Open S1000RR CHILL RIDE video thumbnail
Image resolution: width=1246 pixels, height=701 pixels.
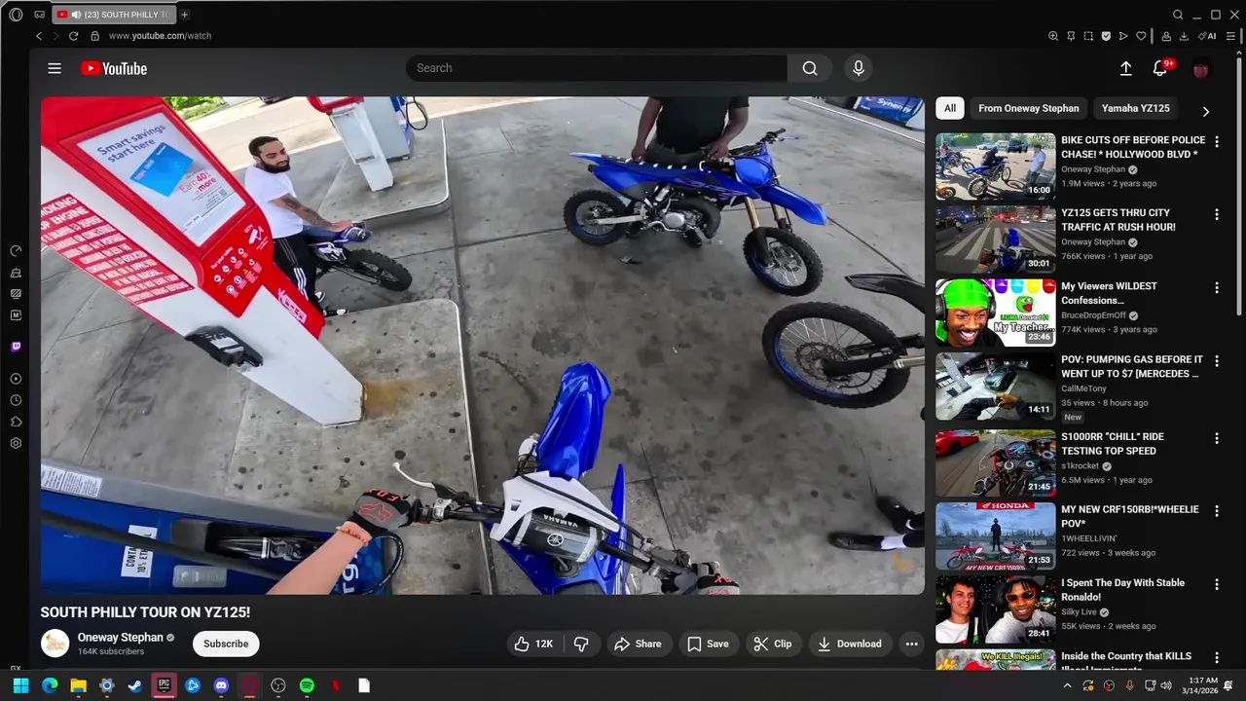click(x=995, y=463)
